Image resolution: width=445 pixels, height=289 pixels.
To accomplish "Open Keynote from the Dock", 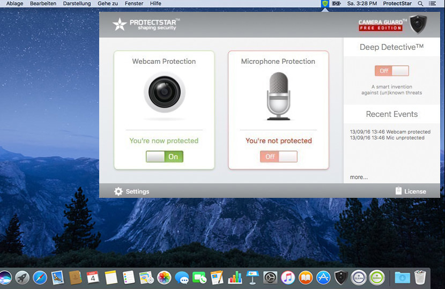I will pos(253,278).
